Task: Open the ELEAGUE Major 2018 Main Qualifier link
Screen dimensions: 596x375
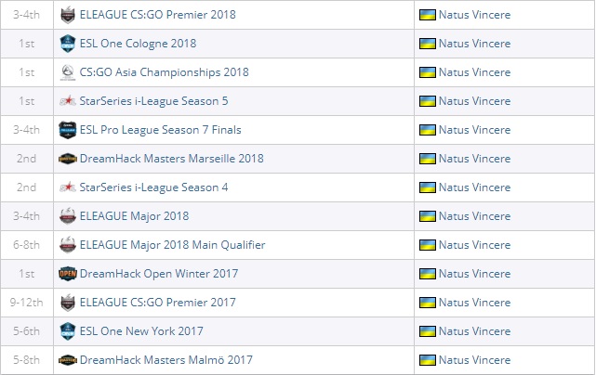Action: tap(172, 245)
